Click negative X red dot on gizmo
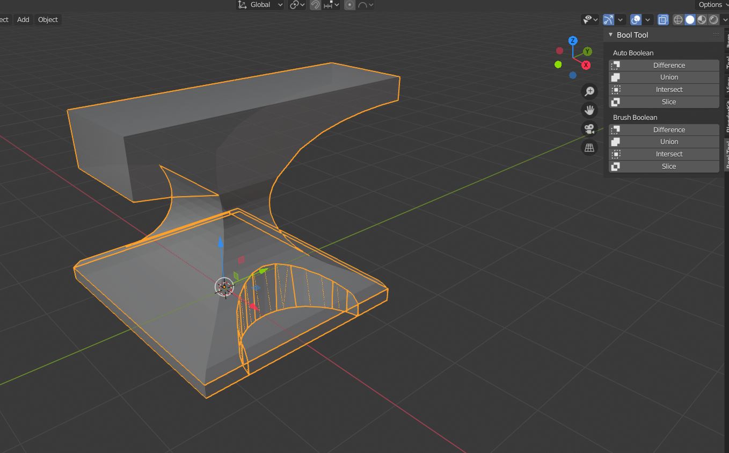Screen dimensions: 729x453 559,51
